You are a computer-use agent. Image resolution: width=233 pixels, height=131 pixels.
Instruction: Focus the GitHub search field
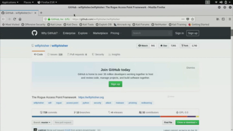(152, 33)
